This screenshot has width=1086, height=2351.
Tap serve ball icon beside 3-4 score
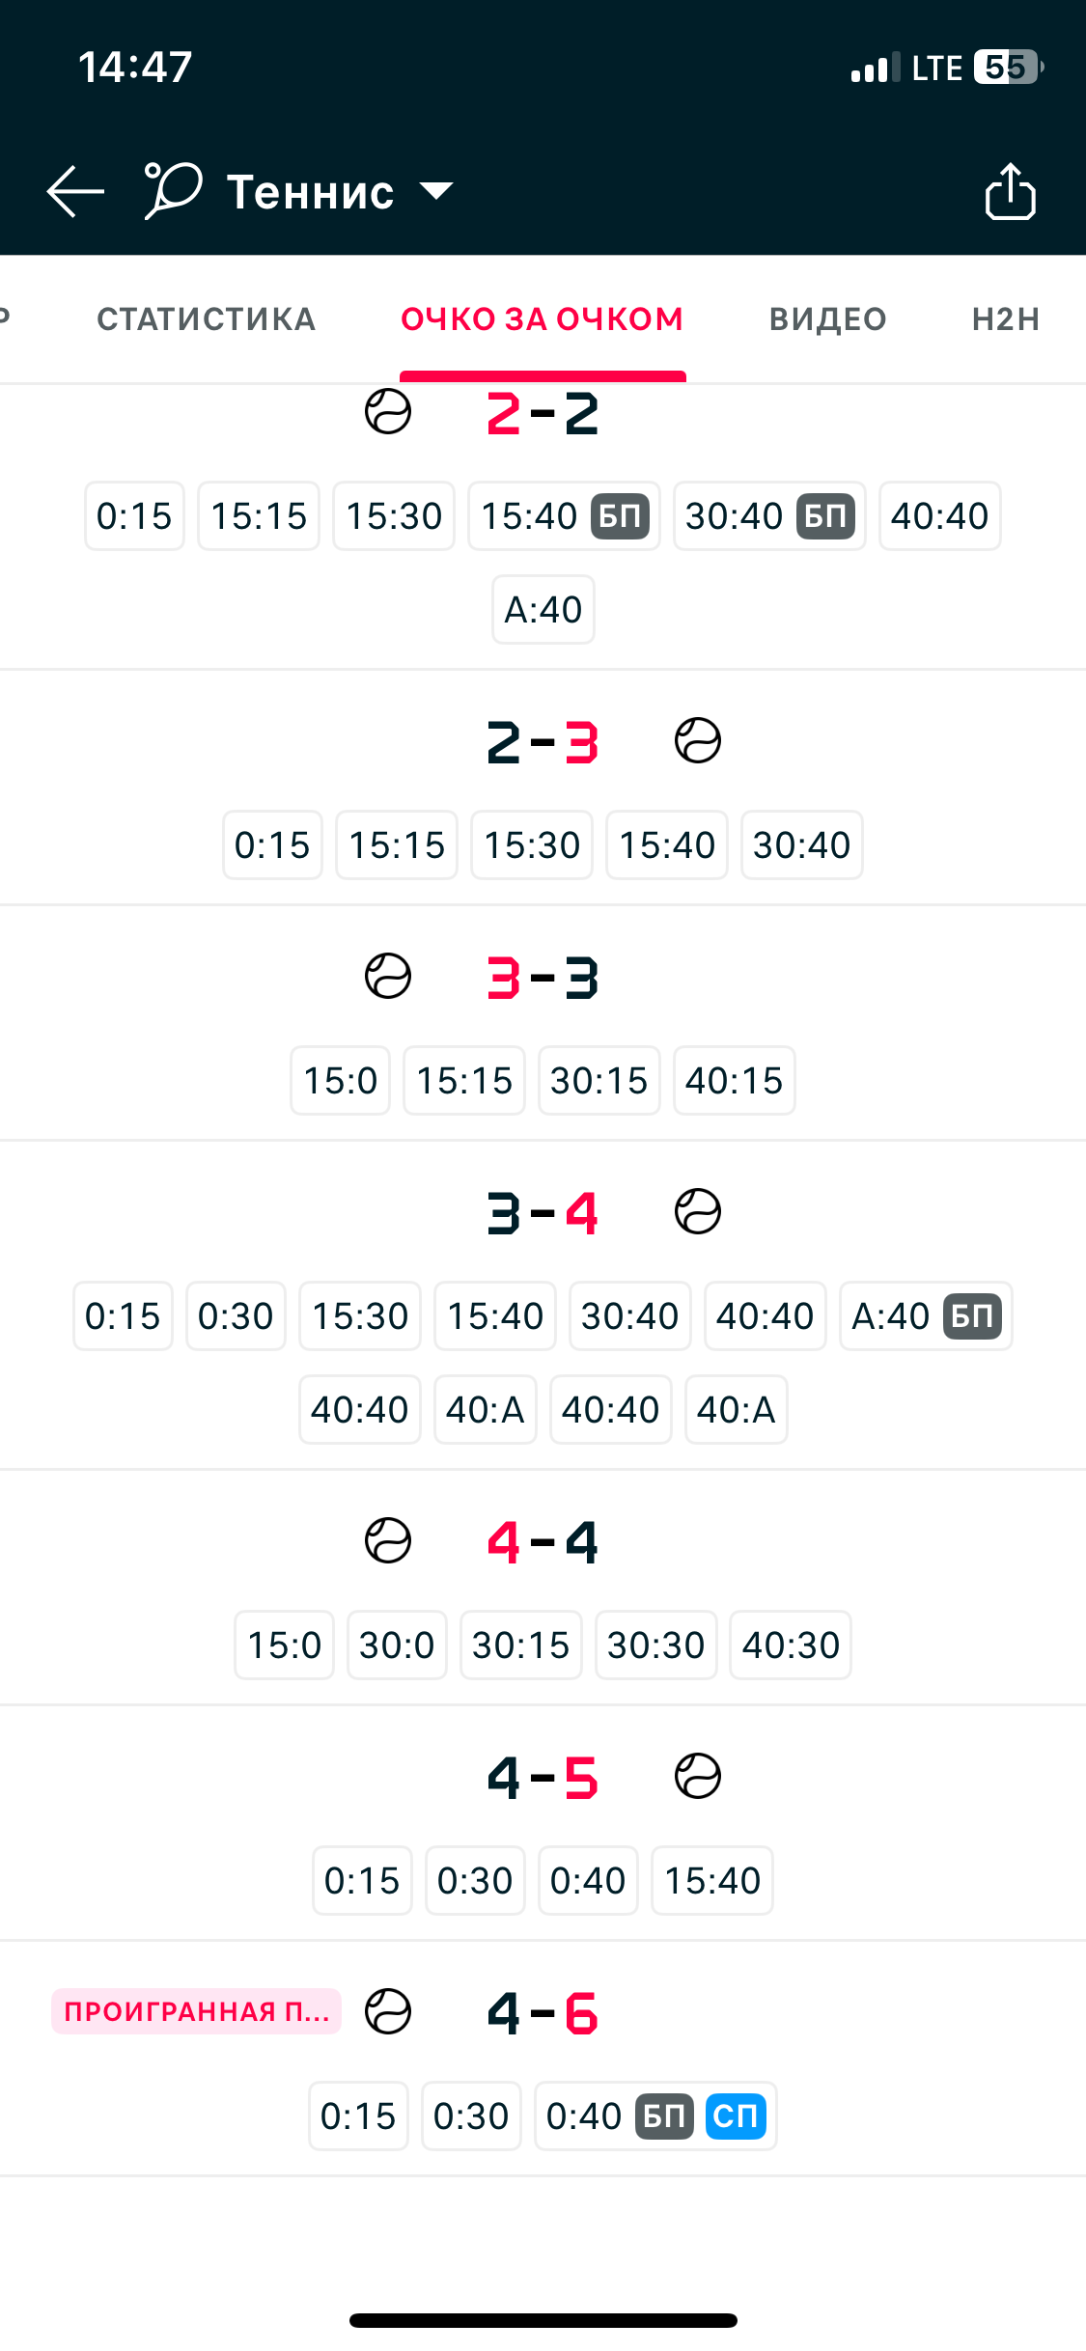point(697,1211)
